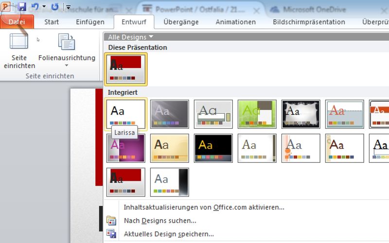Image resolution: width=389 pixels, height=243 pixels.
Task: Click the Folienausrichtung orientation icon
Action: [67, 43]
